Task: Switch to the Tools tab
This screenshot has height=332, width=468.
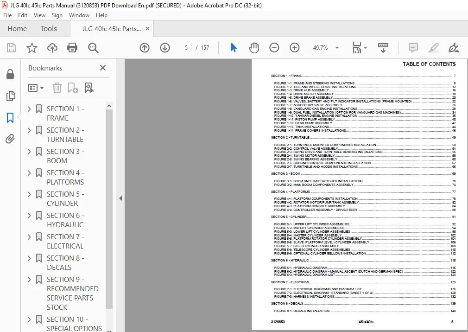Action: [x=49, y=29]
